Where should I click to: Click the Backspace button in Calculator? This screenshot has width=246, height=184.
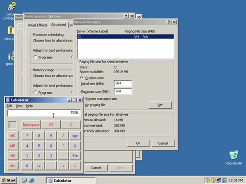31,125
